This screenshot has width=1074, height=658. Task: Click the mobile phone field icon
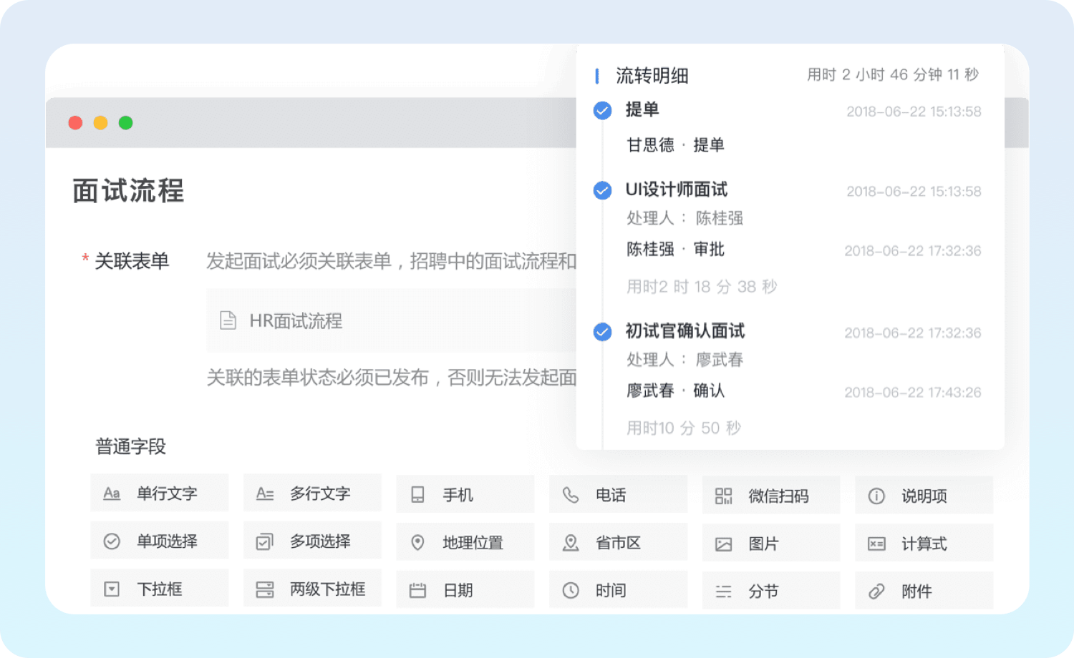click(x=417, y=495)
